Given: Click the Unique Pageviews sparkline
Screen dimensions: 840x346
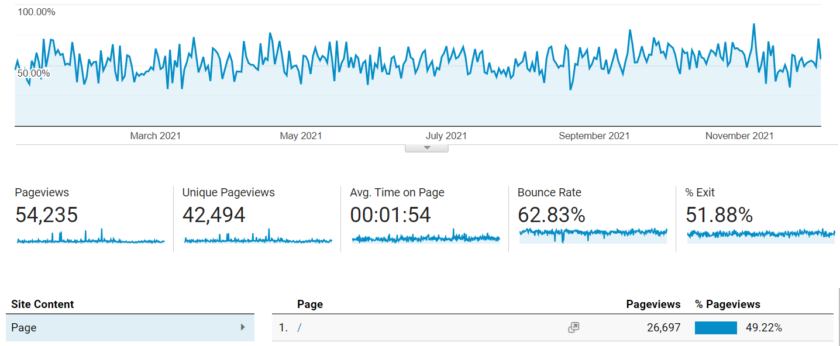Looking at the screenshot, I should point(258,237).
